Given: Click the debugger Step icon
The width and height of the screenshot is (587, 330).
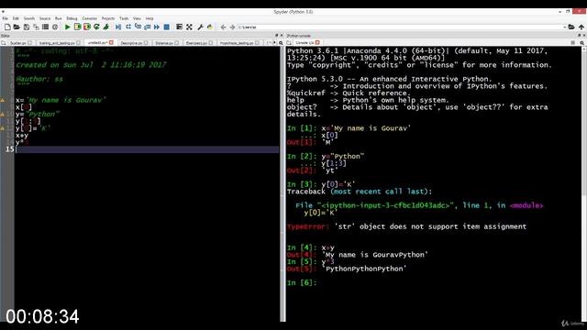Looking at the screenshot, I should 128,27.
